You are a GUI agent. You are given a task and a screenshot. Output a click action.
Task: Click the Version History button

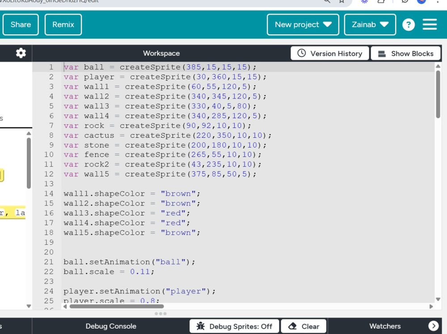pyautogui.click(x=329, y=54)
